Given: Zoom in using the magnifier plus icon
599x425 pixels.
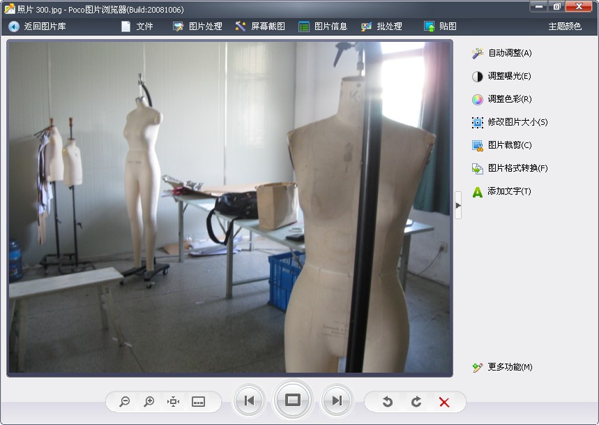Looking at the screenshot, I should tap(149, 401).
